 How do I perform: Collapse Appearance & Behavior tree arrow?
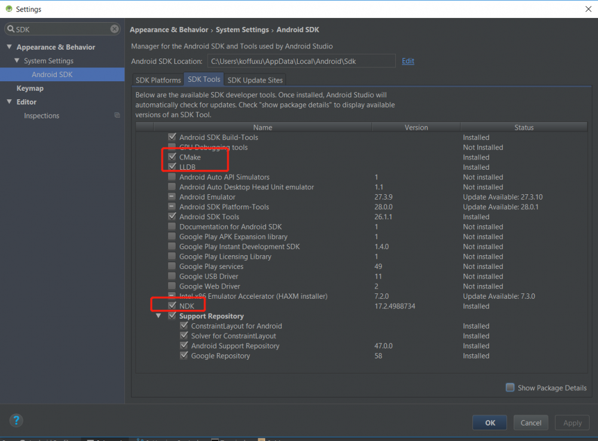tap(9, 47)
